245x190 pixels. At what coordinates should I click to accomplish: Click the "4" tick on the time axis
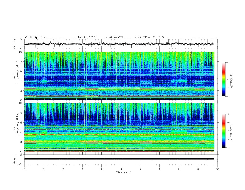point(101,169)
